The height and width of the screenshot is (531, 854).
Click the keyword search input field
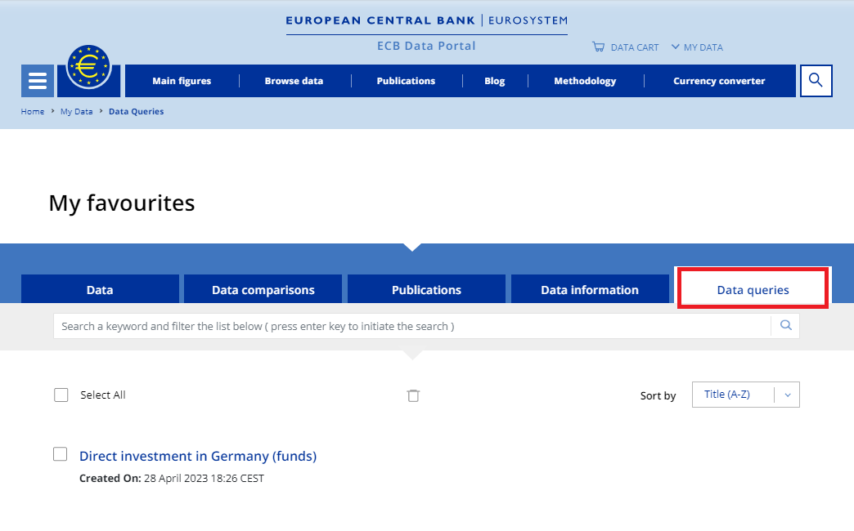[409, 326]
